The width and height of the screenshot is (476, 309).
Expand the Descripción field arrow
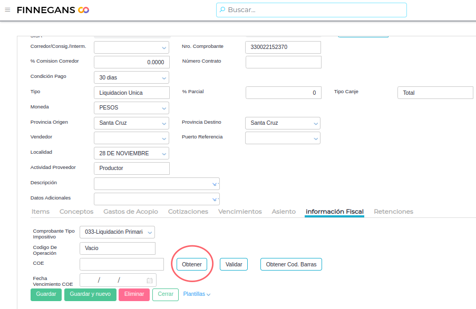point(215,184)
